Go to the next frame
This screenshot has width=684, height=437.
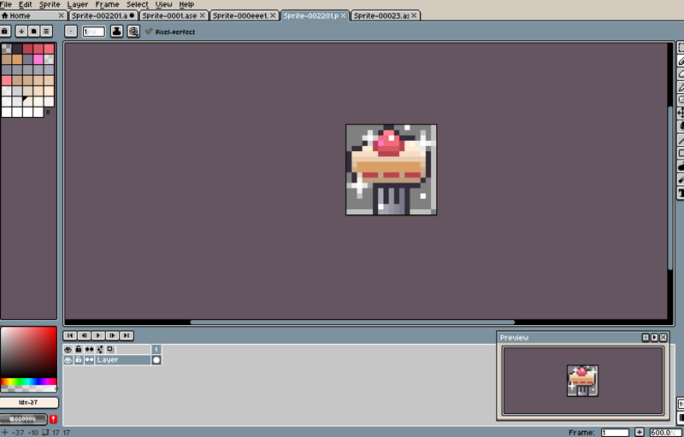pyautogui.click(x=112, y=335)
